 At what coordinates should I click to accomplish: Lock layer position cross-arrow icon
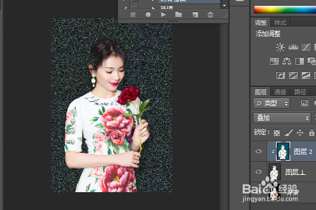click(x=300, y=133)
